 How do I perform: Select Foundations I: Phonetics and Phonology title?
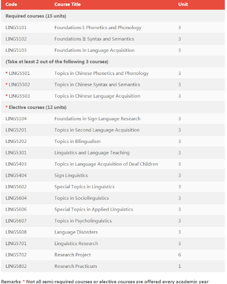pyautogui.click(x=98, y=28)
